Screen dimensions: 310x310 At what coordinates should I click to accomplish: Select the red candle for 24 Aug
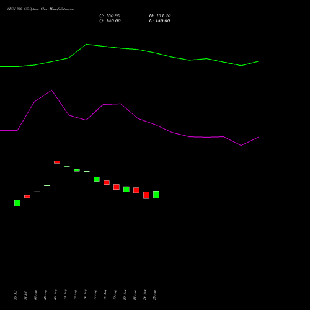pos(146,195)
